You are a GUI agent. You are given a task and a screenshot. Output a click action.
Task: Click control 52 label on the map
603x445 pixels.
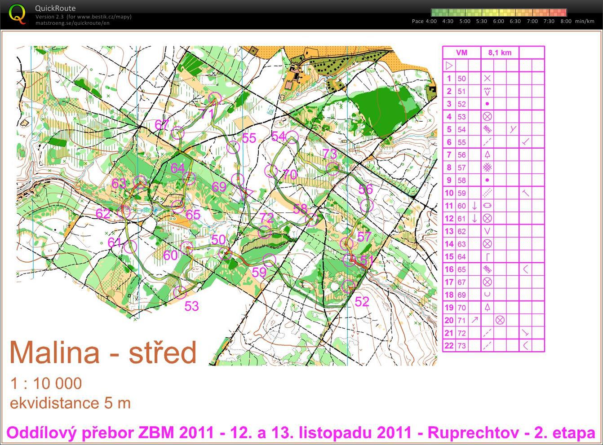pyautogui.click(x=362, y=302)
